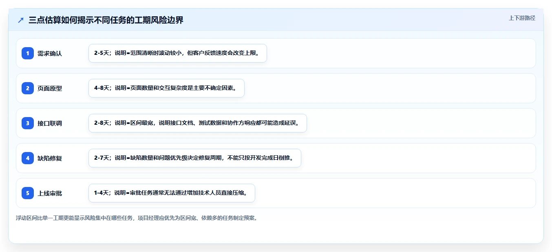The width and height of the screenshot is (552, 252).
Task: Open the 2-5天 estimate box for 需求确认
Action: 178,53
